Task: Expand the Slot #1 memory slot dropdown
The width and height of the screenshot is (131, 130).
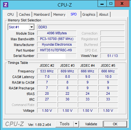Action: coord(31,27)
